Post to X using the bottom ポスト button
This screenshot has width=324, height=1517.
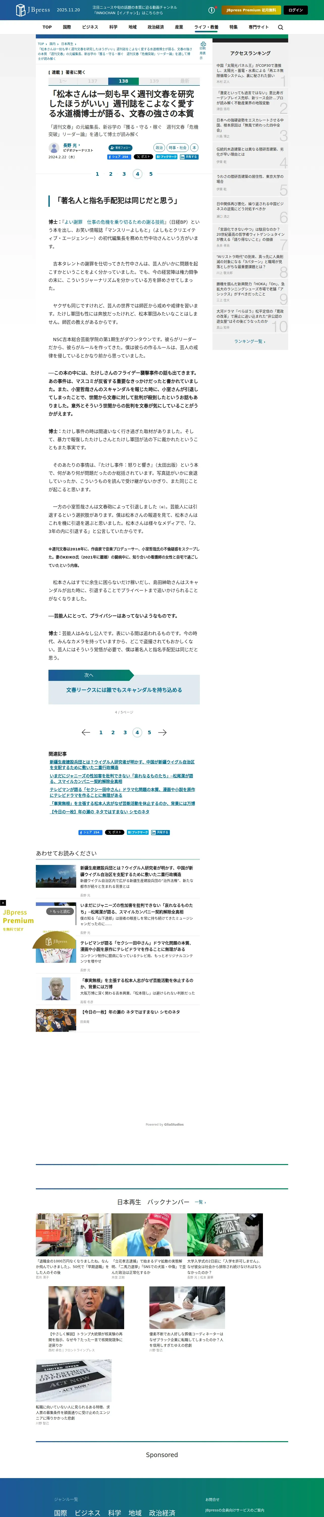[x=115, y=832]
